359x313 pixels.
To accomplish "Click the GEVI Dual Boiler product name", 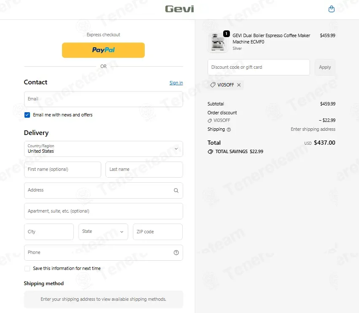I will (271, 39).
